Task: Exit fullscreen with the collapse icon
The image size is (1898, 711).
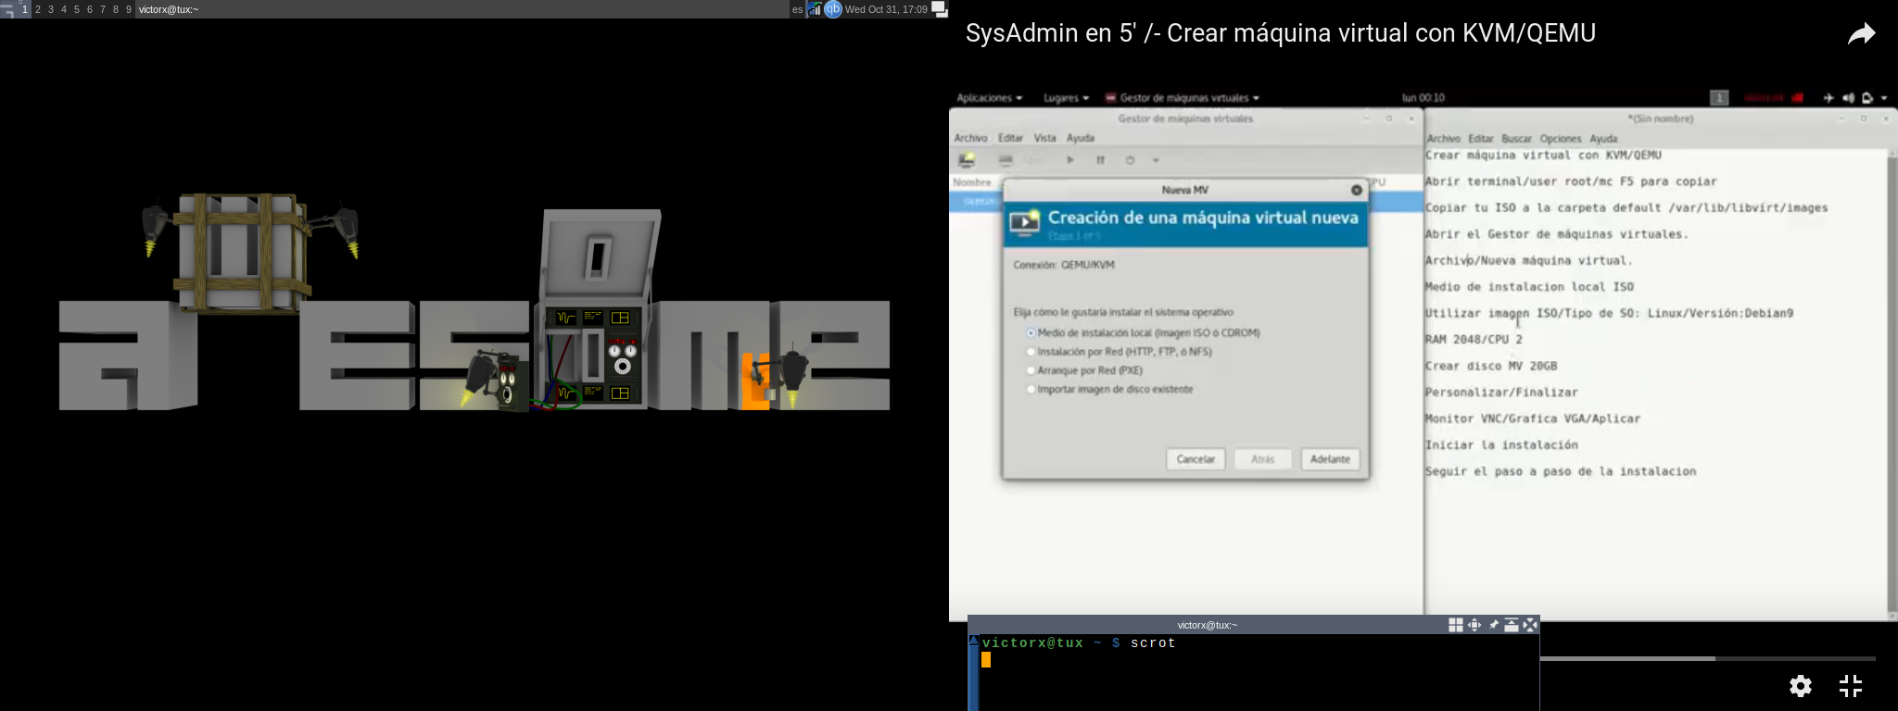Action: [x=1850, y=685]
